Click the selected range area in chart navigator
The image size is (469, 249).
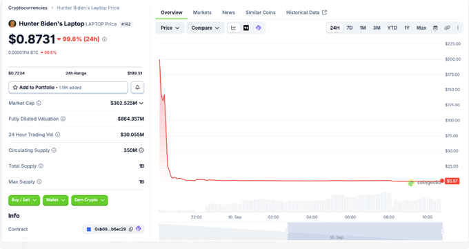coord(365,231)
